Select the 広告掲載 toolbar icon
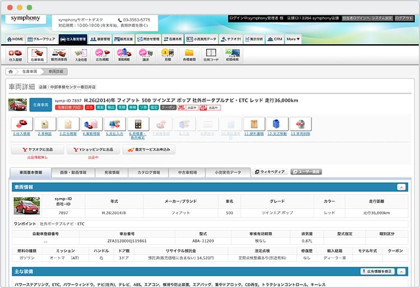Viewport: 420px width, 288px height. coord(102,54)
